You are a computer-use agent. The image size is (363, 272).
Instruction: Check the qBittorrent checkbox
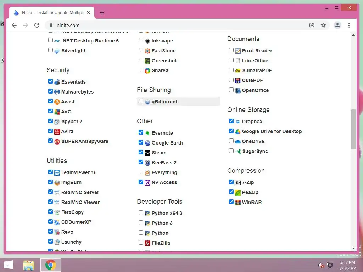[x=141, y=101]
